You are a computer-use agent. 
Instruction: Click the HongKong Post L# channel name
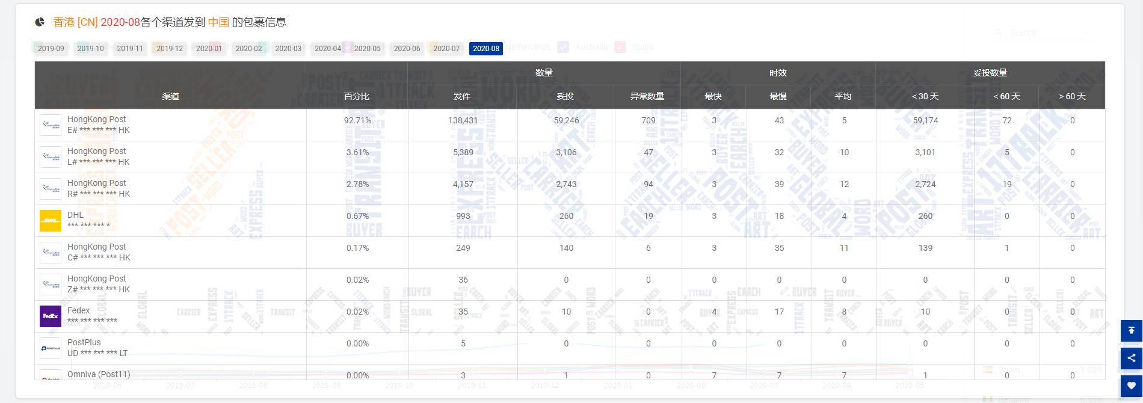(x=97, y=151)
